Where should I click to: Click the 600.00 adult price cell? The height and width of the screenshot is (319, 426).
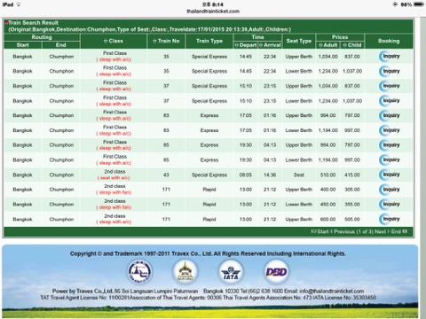[x=327, y=219]
